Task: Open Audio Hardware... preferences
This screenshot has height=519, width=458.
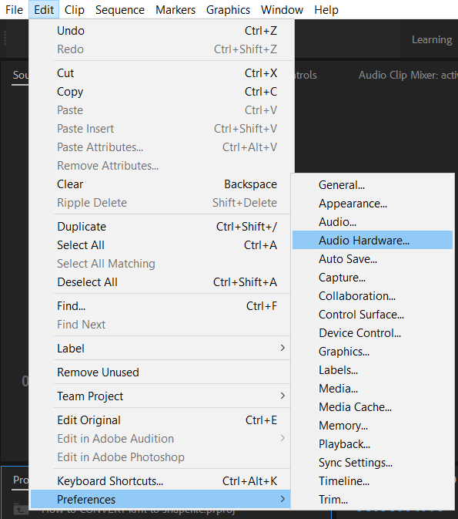Action: click(x=373, y=240)
